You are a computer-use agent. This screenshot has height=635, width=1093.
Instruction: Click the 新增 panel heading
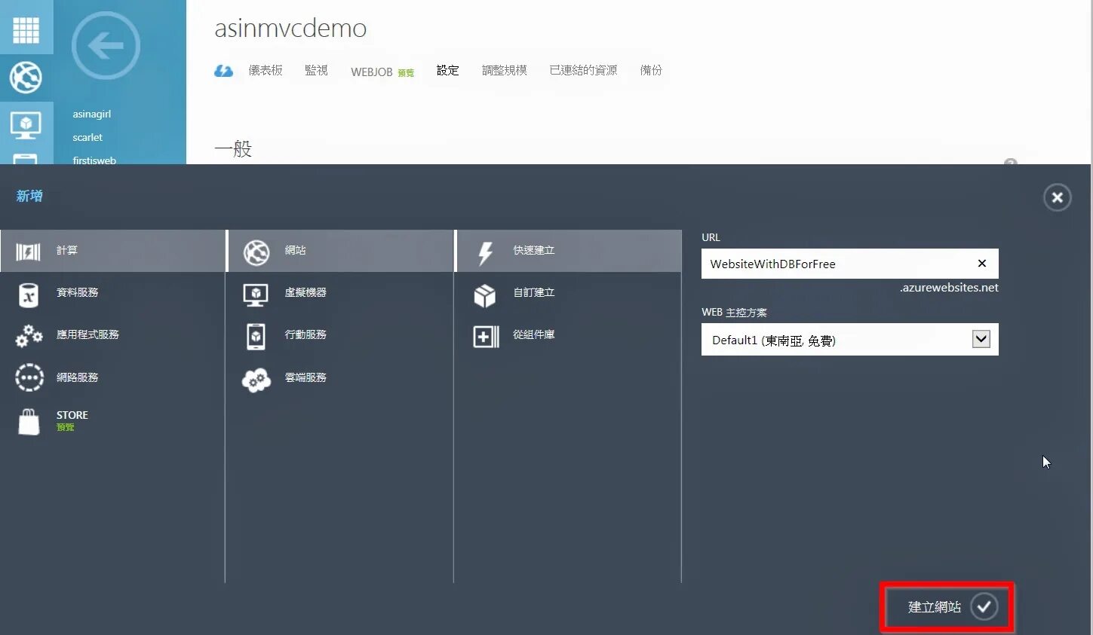[29, 197]
